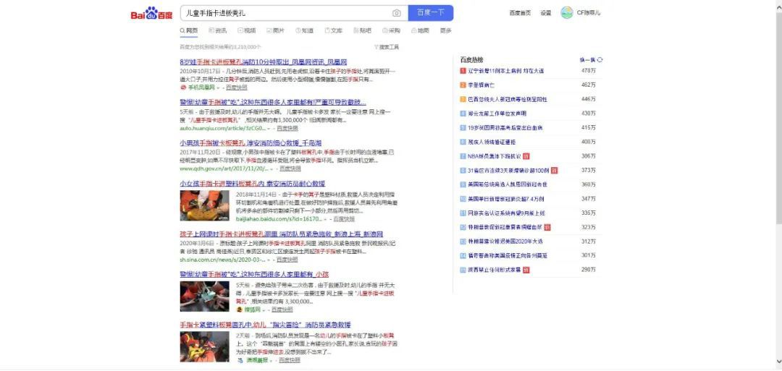Expand arrow after sh.sina.com.cn URL

coord(269,260)
